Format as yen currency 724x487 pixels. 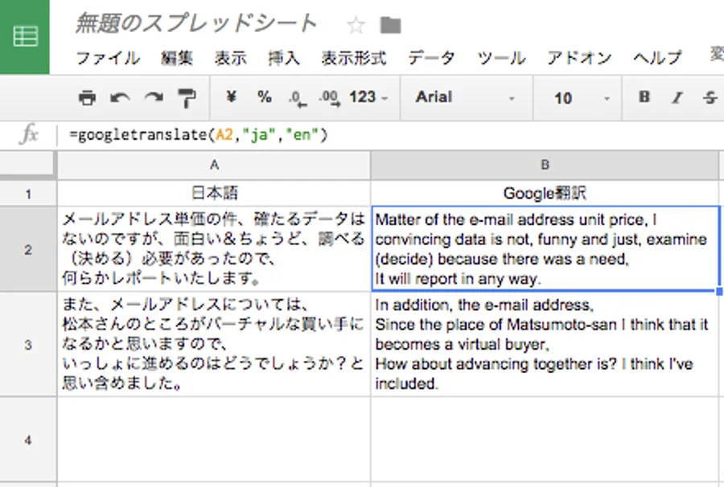coord(232,97)
